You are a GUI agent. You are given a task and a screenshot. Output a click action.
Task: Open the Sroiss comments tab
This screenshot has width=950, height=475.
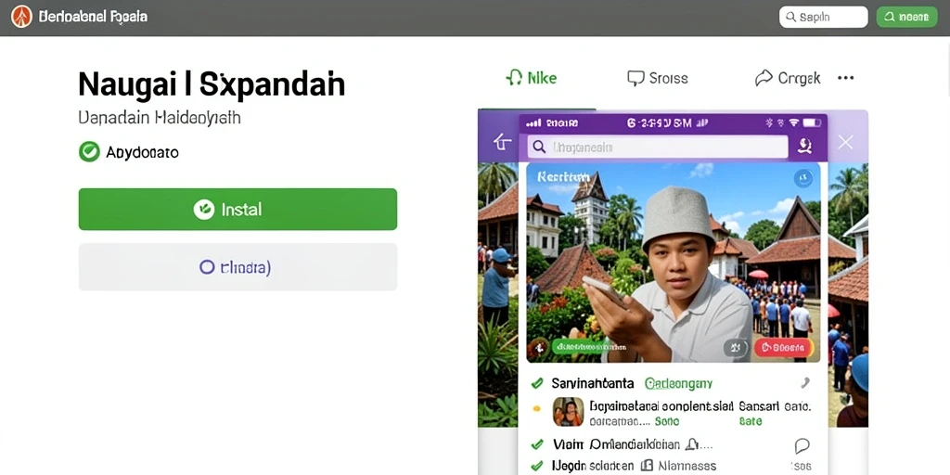[658, 78]
